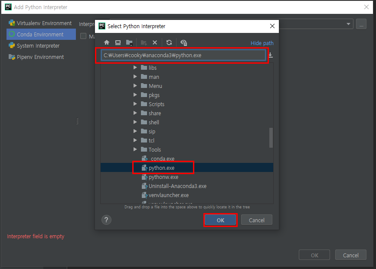Click the Conda Environment circle icon

pos(12,34)
